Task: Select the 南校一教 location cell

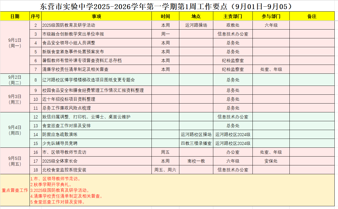Action: [196, 161]
